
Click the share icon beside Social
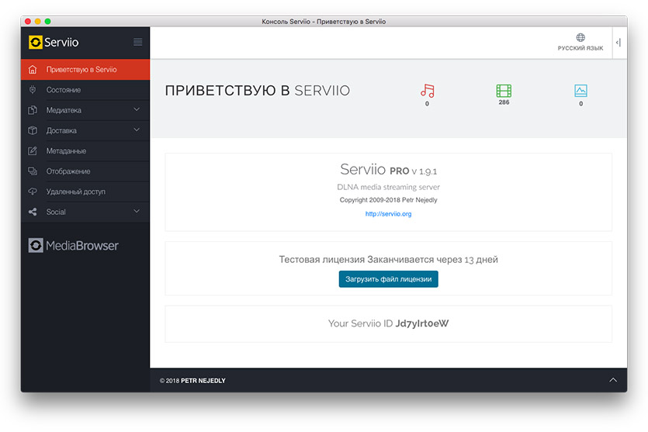coord(33,212)
